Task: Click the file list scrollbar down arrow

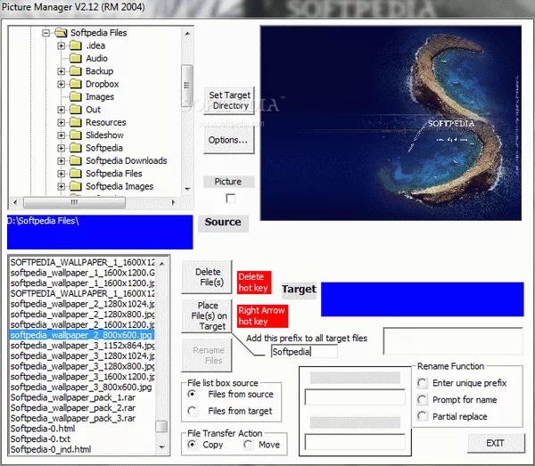Action: pyautogui.click(x=162, y=447)
